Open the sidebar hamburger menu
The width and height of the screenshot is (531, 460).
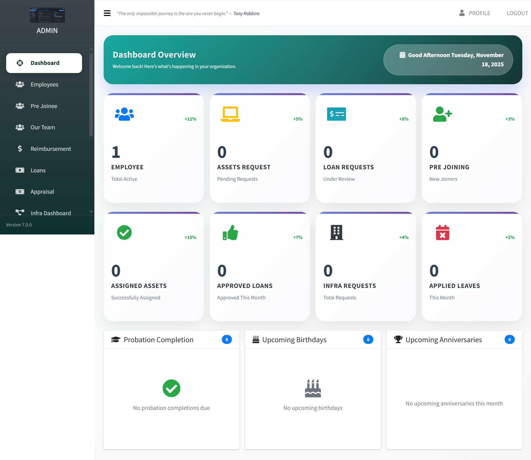click(x=107, y=13)
